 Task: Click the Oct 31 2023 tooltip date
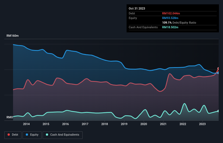point(137,8)
